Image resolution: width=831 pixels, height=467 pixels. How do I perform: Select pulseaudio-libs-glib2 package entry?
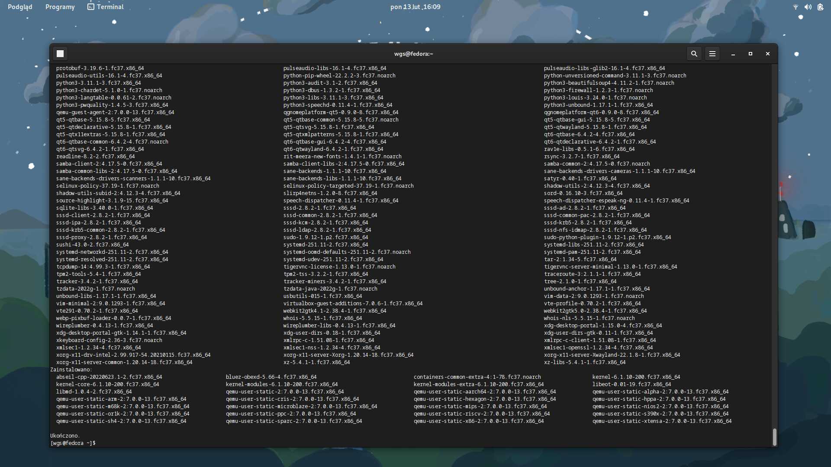[x=605, y=68]
